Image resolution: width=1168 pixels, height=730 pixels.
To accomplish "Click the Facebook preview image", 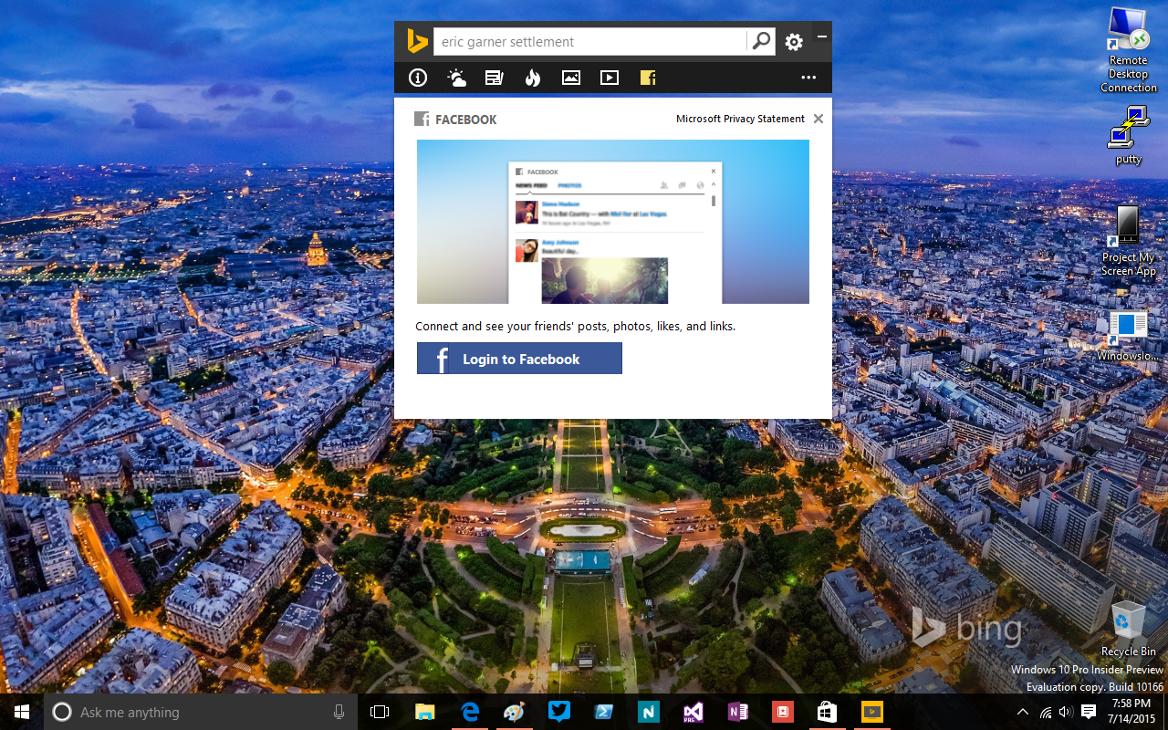I will 613,222.
